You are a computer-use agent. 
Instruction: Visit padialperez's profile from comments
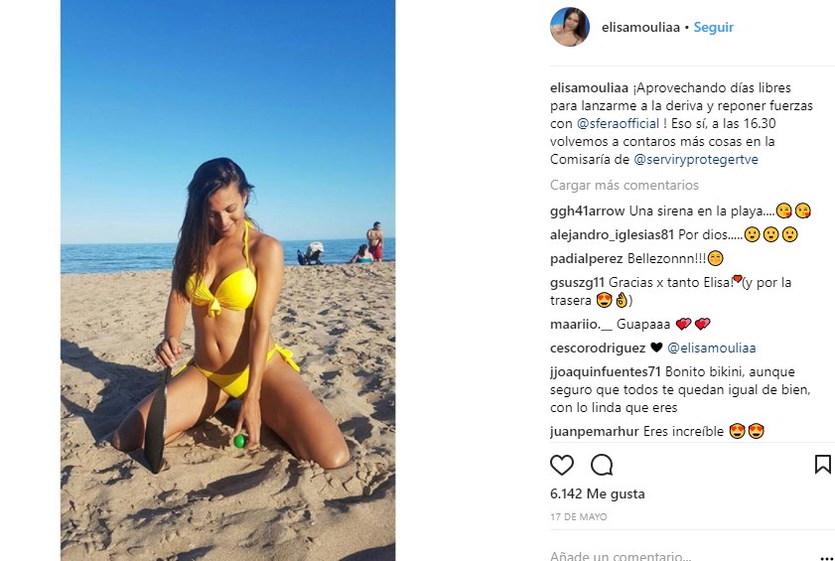pyautogui.click(x=587, y=258)
